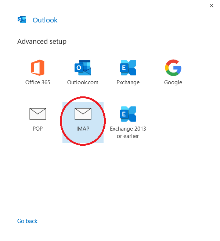Close the Advanced setup dialog
Viewport: 220px width, 241px height.
click(x=212, y=6)
